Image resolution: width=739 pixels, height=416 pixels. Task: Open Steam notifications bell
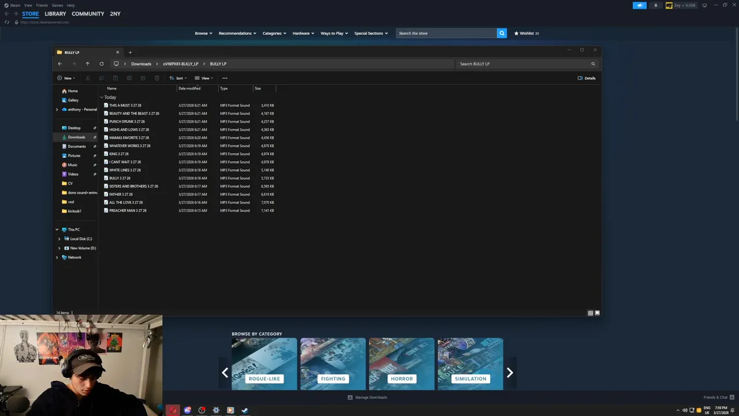coord(655,5)
